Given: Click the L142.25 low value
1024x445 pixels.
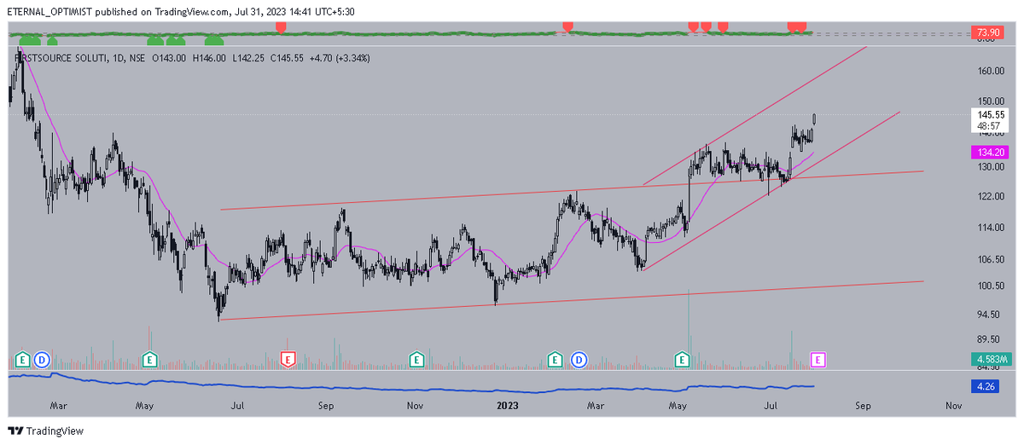Looking at the screenshot, I should [x=248, y=58].
